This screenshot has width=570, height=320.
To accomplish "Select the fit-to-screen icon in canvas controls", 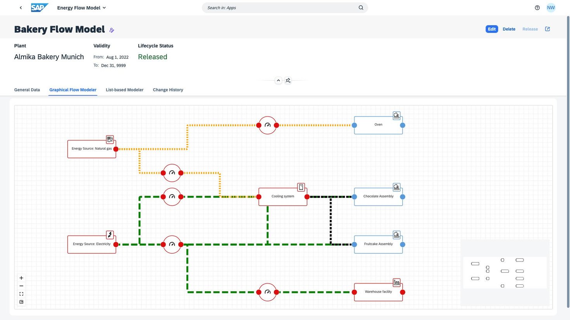I will (x=21, y=294).
